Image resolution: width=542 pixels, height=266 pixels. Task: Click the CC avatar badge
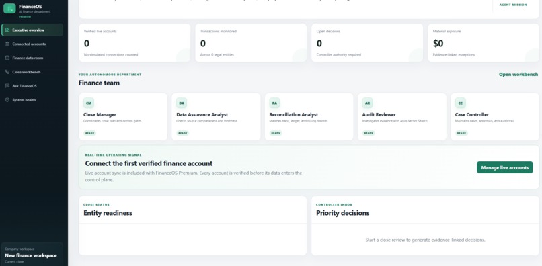(x=461, y=103)
